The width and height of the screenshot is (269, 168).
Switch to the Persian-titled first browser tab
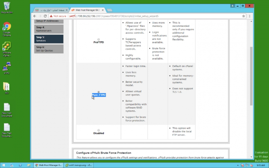[51, 10]
